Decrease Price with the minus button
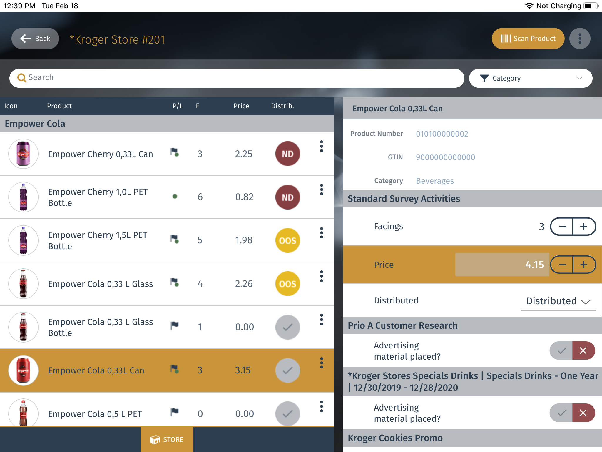Screen dimensions: 602x452 point(562,265)
